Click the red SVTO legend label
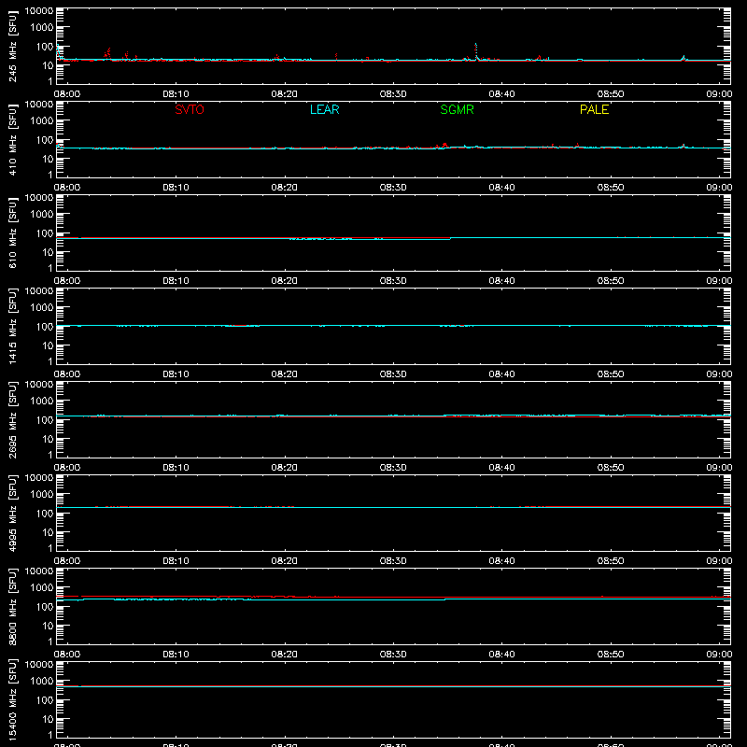The height and width of the screenshot is (747, 747). tap(190, 109)
